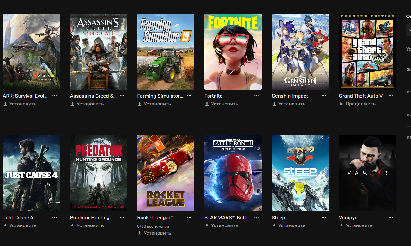Click the Rocket League® title text
The height and width of the screenshot is (246, 411).
pyautogui.click(x=155, y=217)
